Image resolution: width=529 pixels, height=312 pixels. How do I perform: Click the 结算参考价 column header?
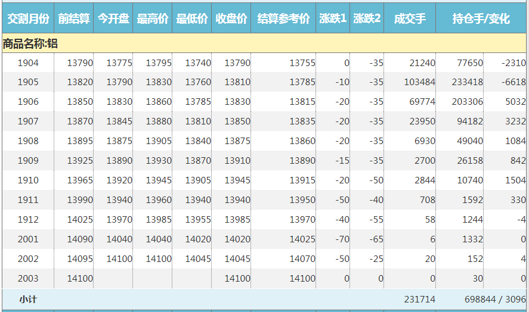pos(283,18)
